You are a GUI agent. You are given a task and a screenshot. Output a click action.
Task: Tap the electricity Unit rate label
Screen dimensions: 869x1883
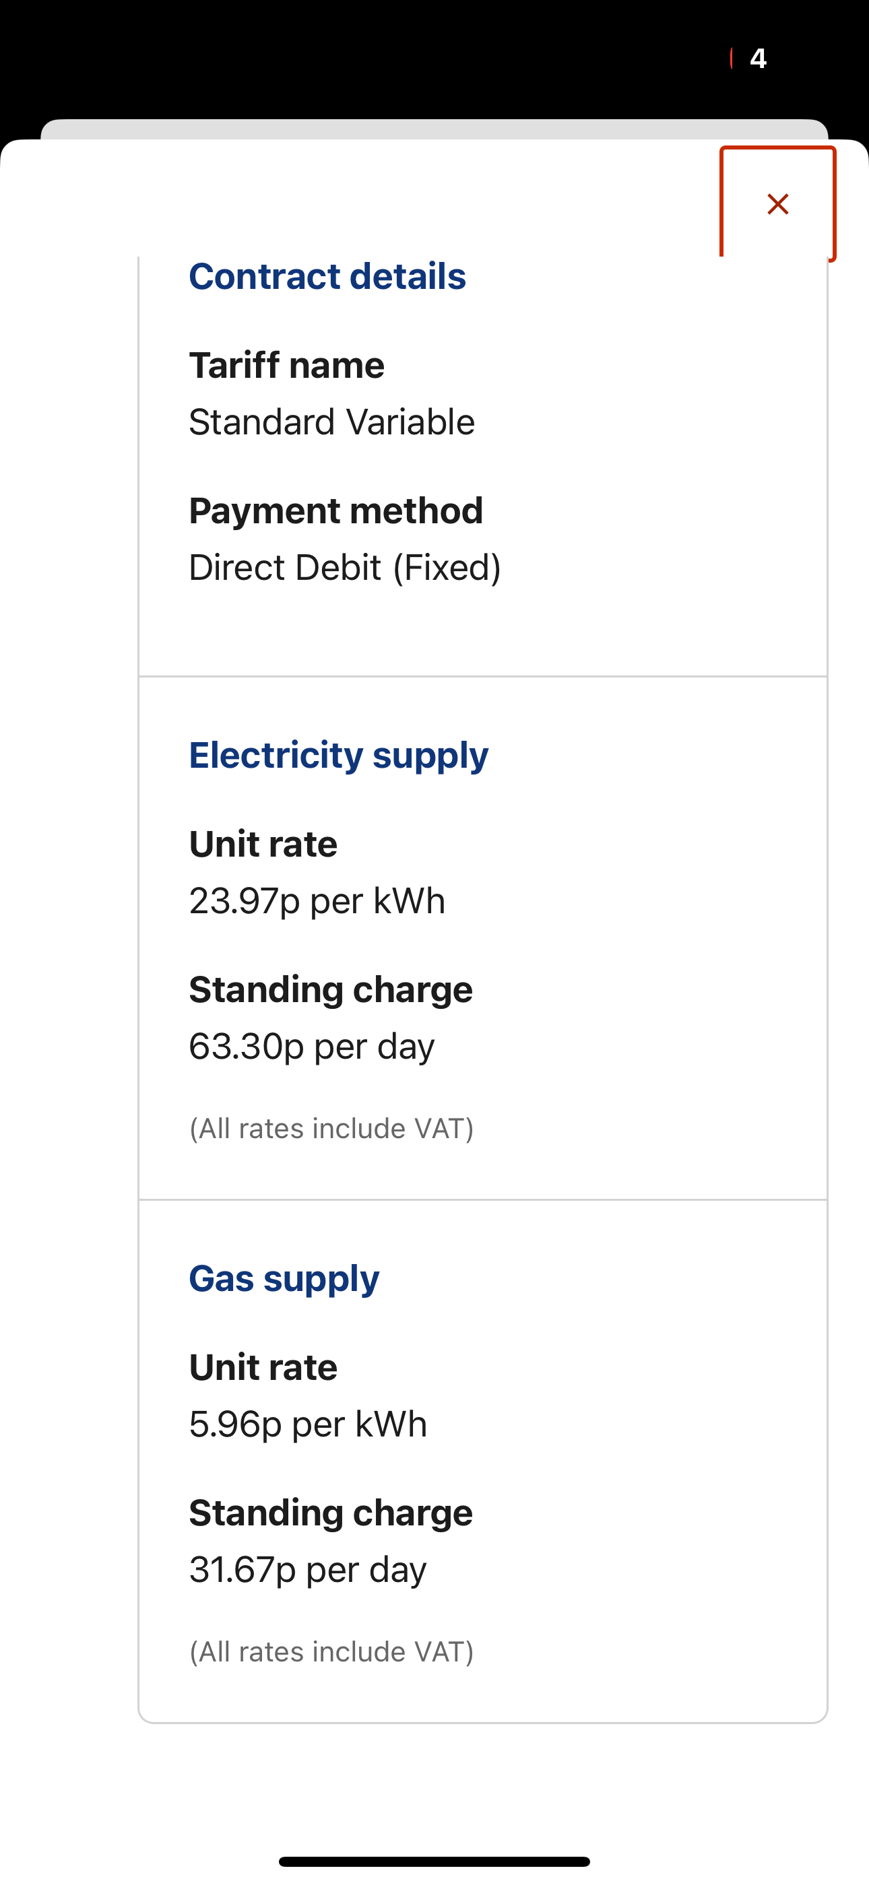point(263,844)
